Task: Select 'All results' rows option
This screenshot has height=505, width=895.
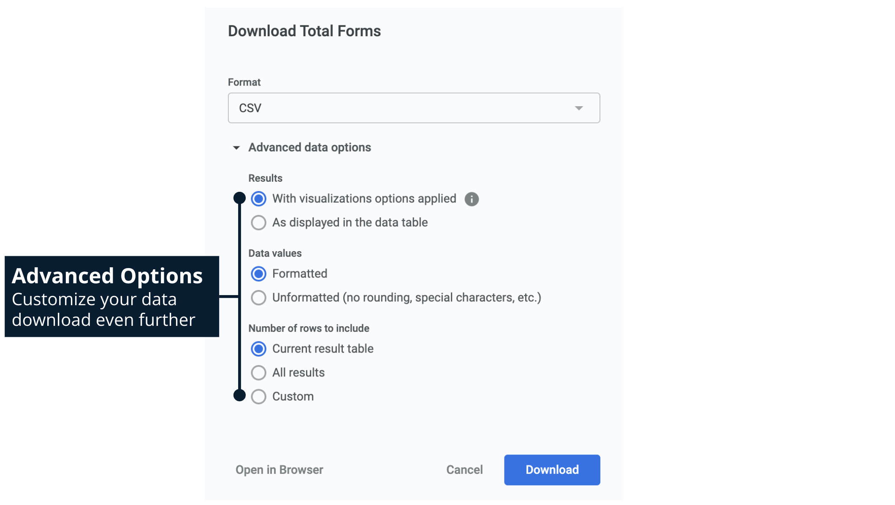Action: coord(259,373)
